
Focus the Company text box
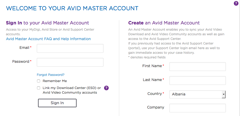pyautogui.click(x=197, y=108)
